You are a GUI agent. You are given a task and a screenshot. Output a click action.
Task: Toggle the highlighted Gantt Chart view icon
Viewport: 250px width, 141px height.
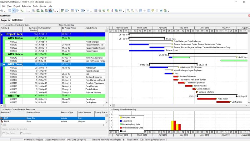14,11
